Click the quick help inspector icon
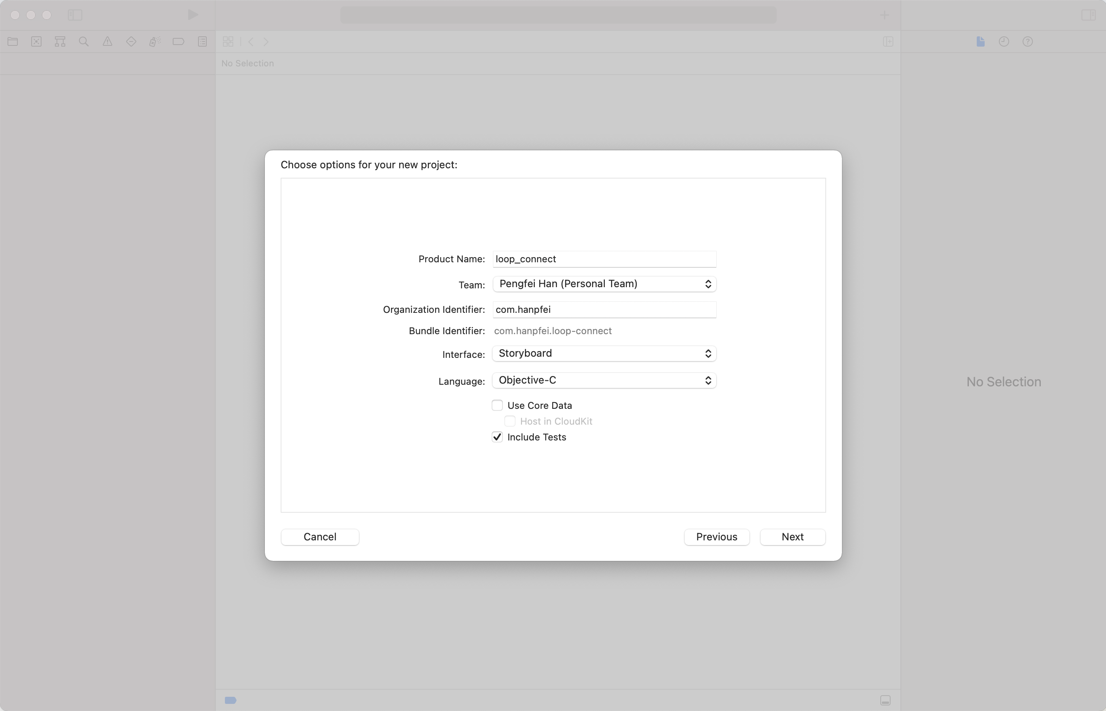The image size is (1106, 711). tap(1027, 42)
